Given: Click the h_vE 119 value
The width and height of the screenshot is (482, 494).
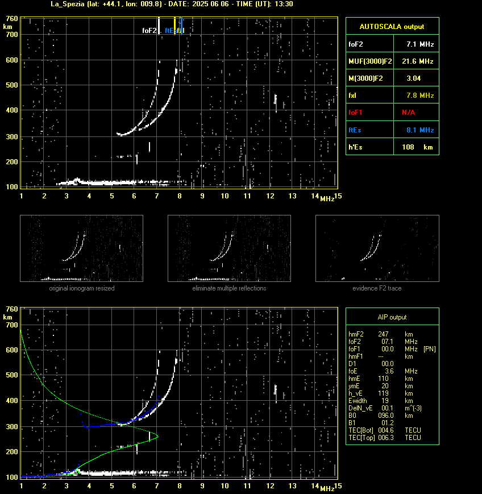Looking at the screenshot, I should (384, 393).
